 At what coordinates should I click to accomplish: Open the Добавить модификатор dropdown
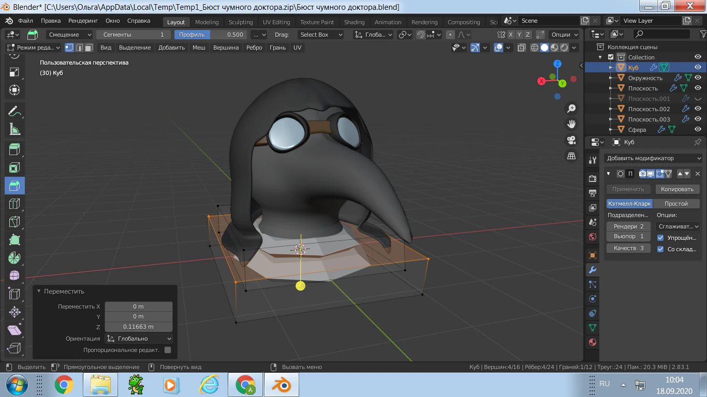pos(654,158)
